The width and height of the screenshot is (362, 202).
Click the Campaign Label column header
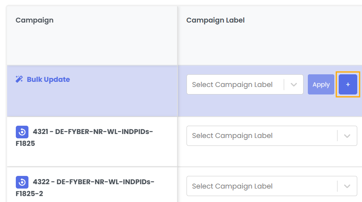[215, 20]
